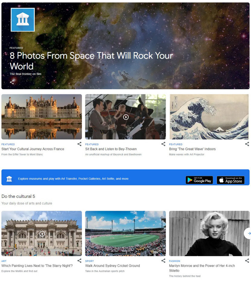Screen dimensions: 251x285
Task: Share the Starry Night MoMA card
Action: 80,261
